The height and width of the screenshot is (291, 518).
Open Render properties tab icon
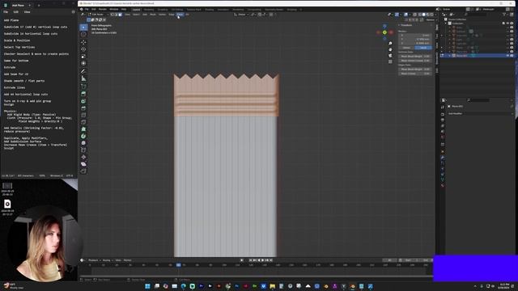443,114
